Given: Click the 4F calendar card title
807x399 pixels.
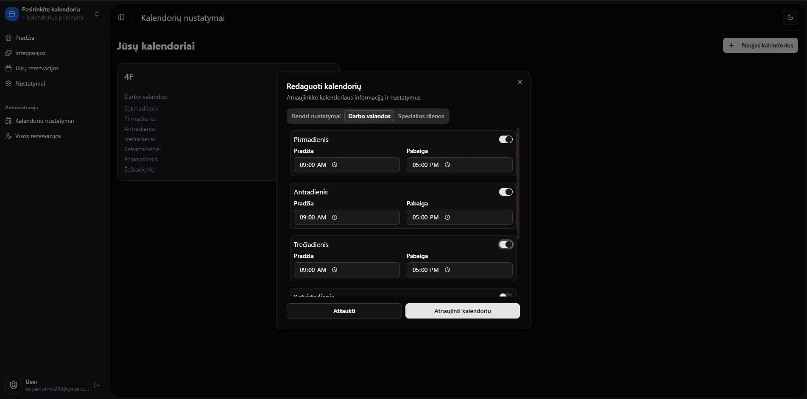Looking at the screenshot, I should click(x=129, y=77).
